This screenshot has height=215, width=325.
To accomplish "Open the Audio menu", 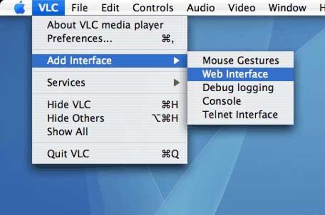I will [201, 8].
